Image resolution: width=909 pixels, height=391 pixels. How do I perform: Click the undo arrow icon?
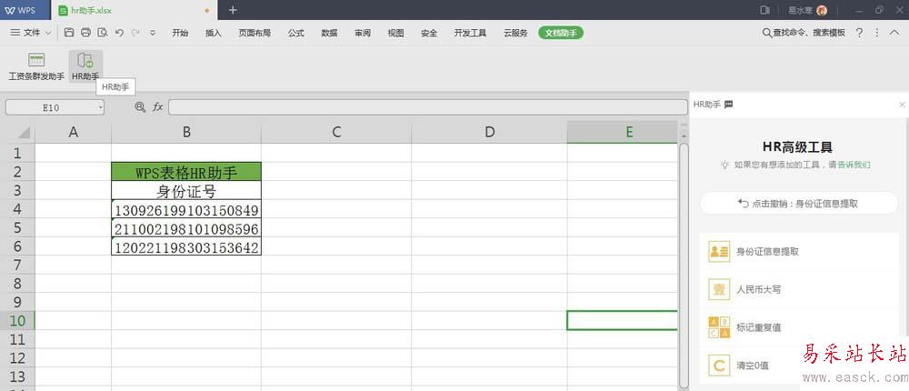(119, 33)
